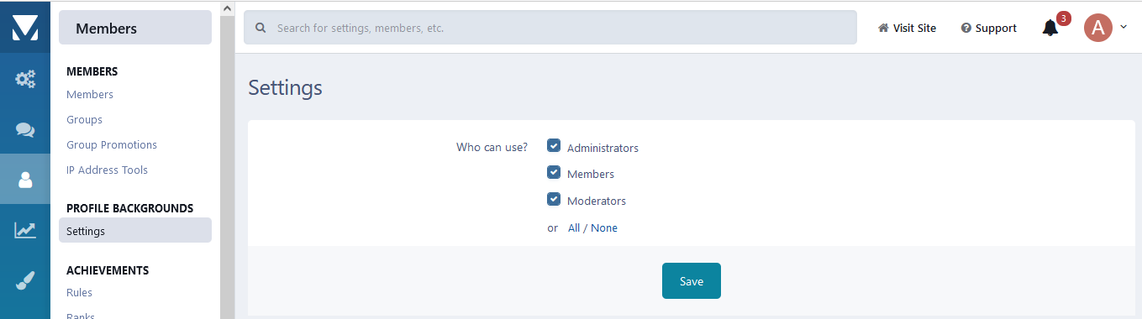Open Groups in the Members menu

point(84,119)
